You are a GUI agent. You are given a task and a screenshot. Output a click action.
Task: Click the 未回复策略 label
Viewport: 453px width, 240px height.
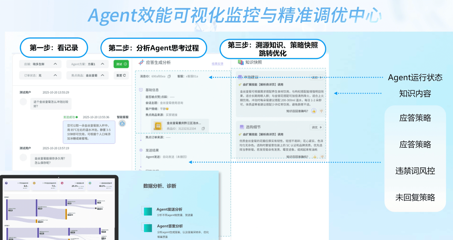tap(415, 197)
